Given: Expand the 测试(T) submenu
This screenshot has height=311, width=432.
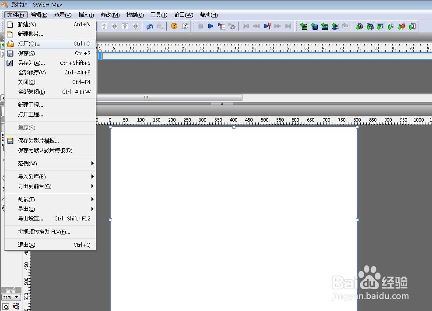Looking at the screenshot, I should pyautogui.click(x=50, y=199).
